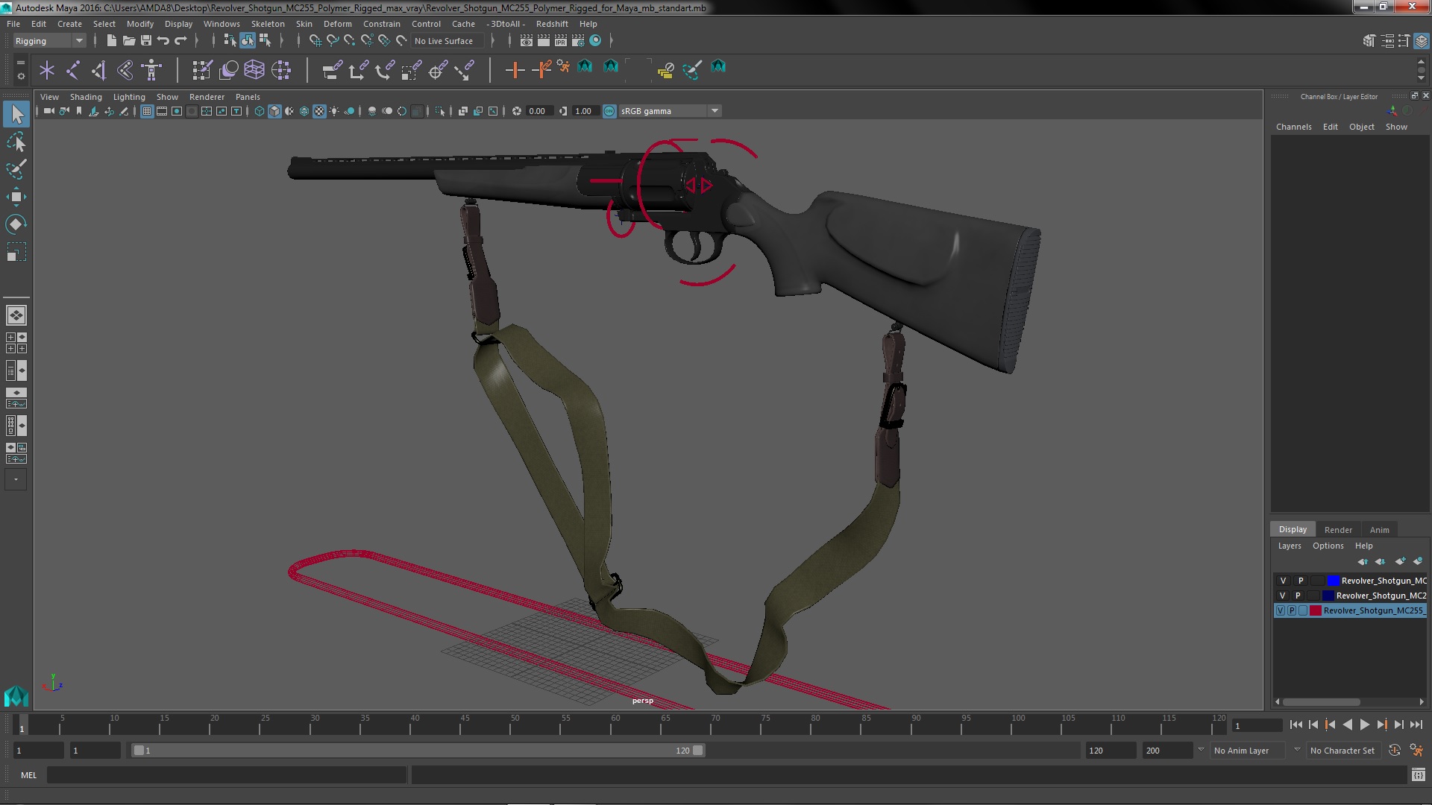Toggle playback P box of the bright blue layer

[x=1301, y=581]
